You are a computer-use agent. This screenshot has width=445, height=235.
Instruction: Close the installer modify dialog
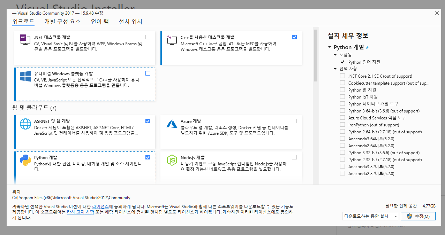coord(437,13)
